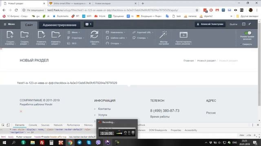
Task: Toggle .cls in DevTools styles
Action: 249,135
